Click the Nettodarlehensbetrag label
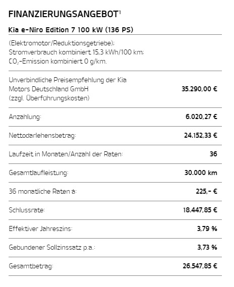 pos(42,136)
